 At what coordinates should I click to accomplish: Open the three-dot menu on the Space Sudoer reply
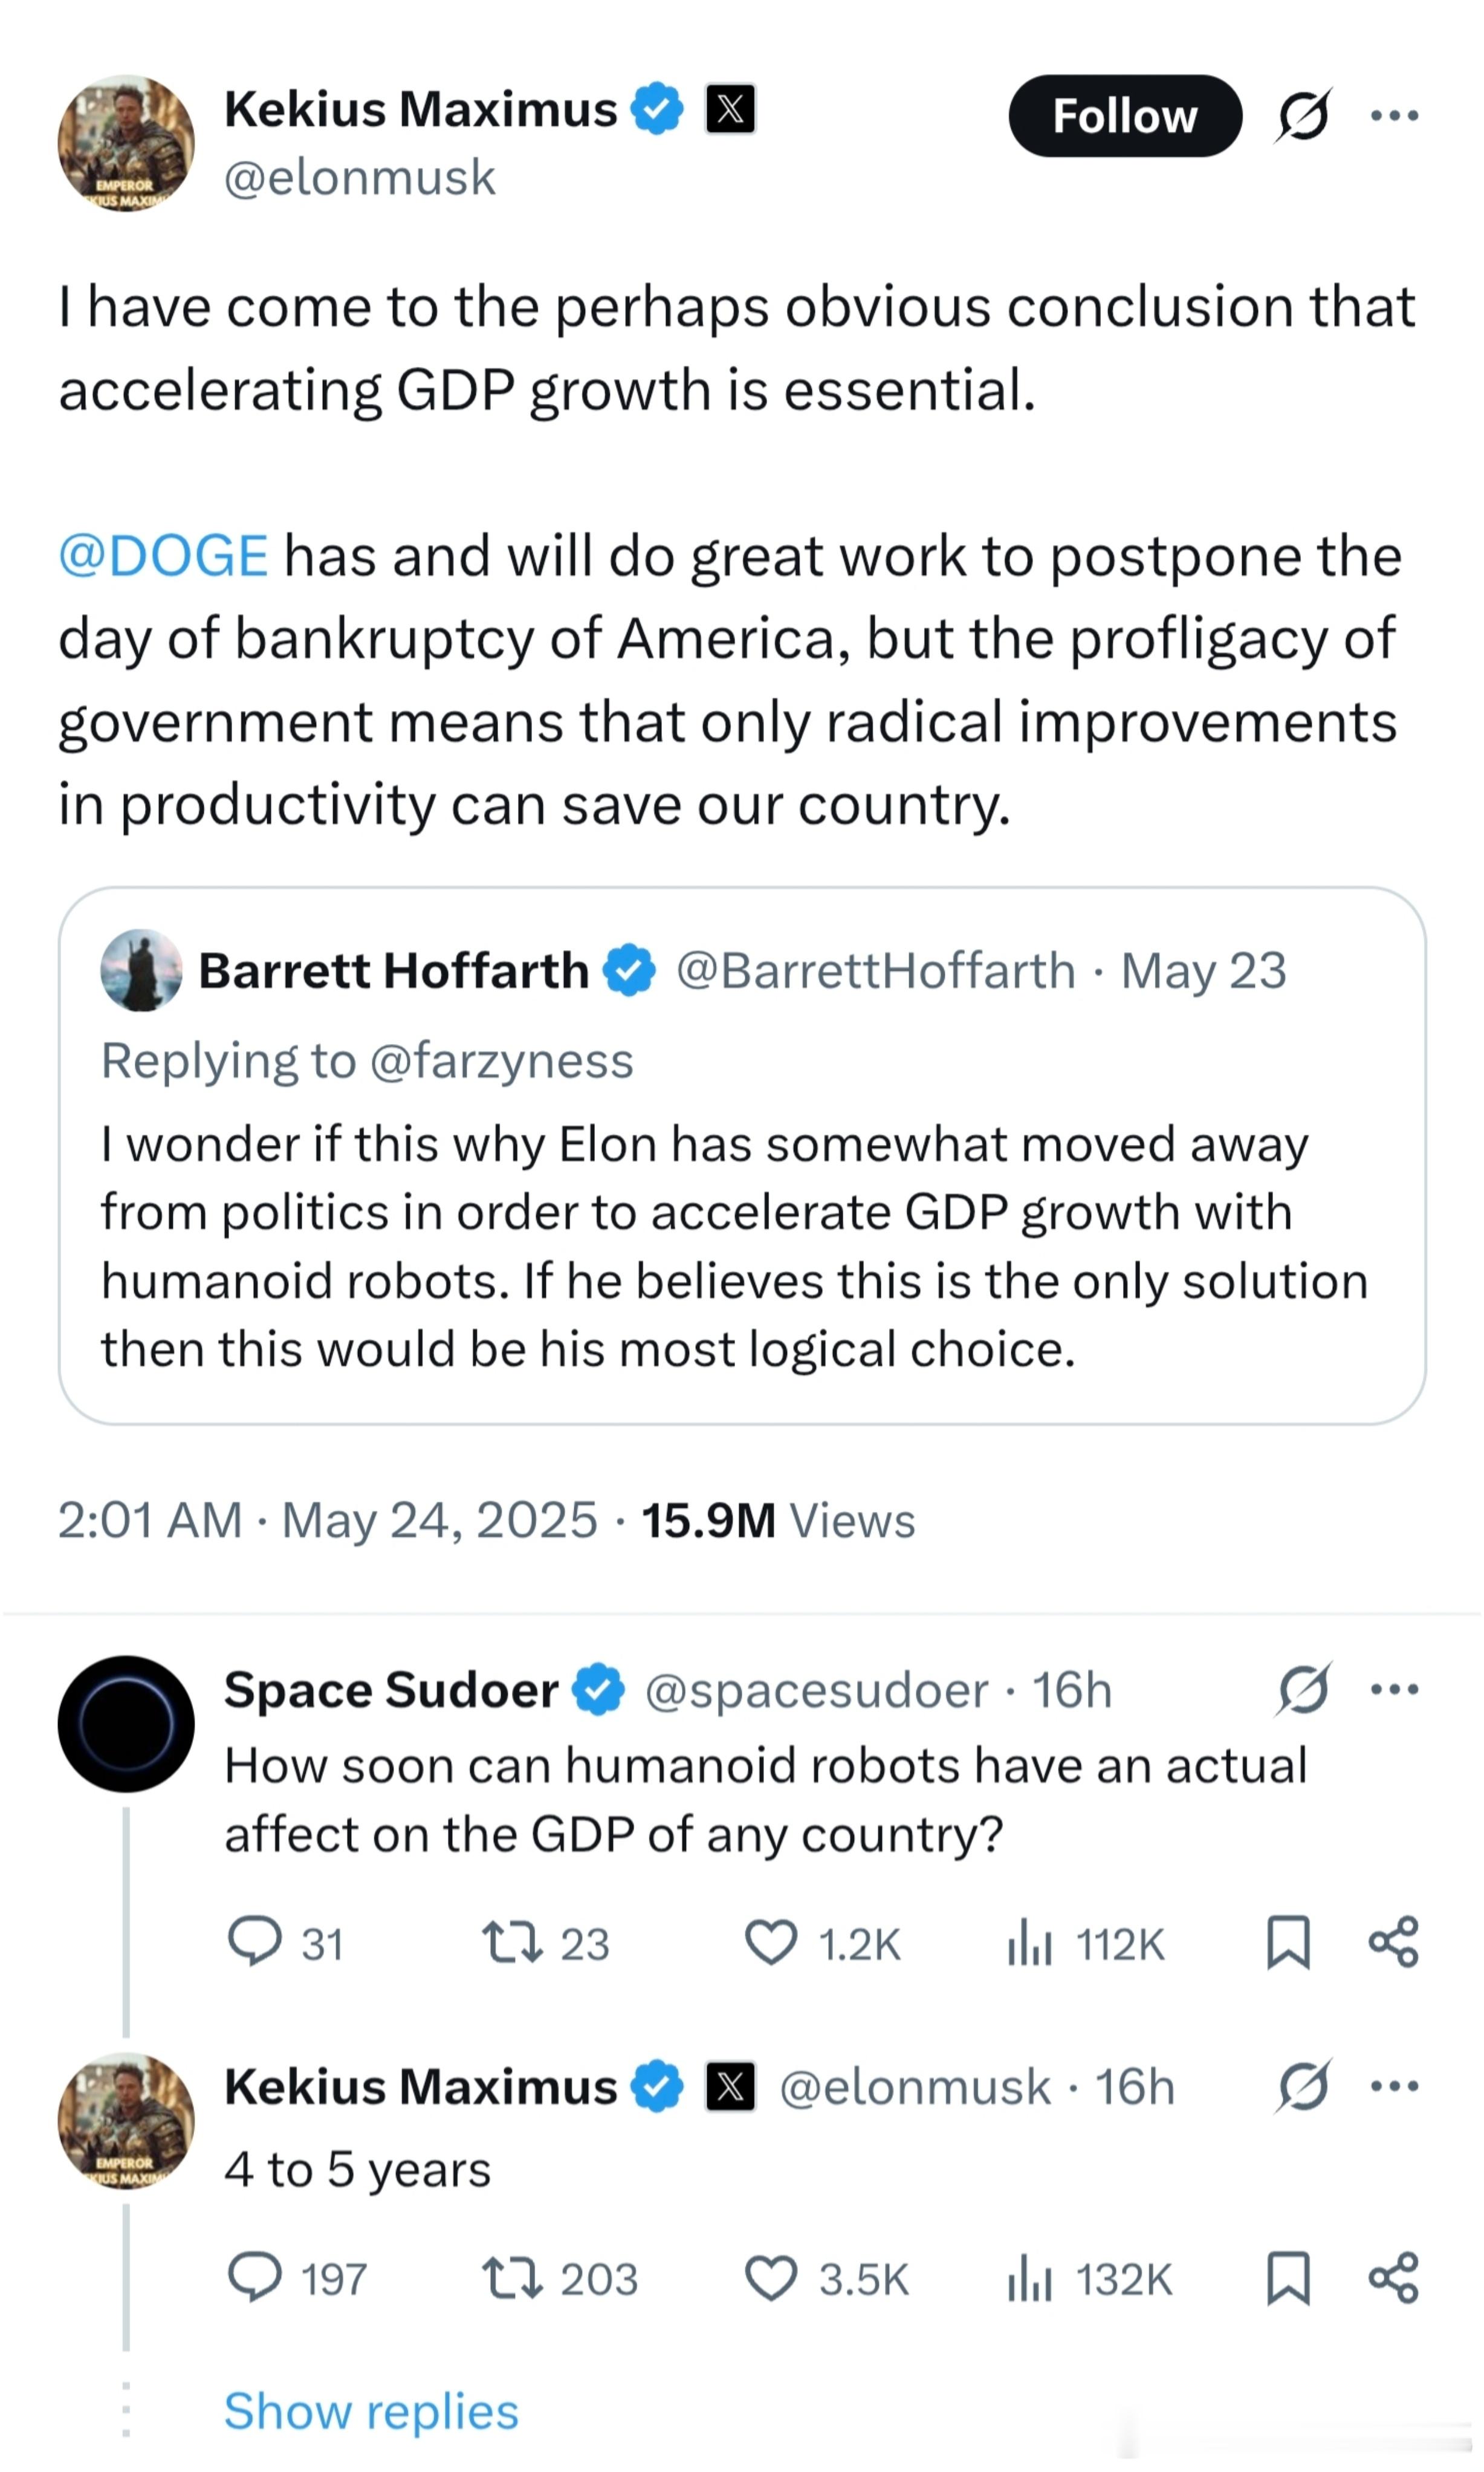tap(1394, 1689)
